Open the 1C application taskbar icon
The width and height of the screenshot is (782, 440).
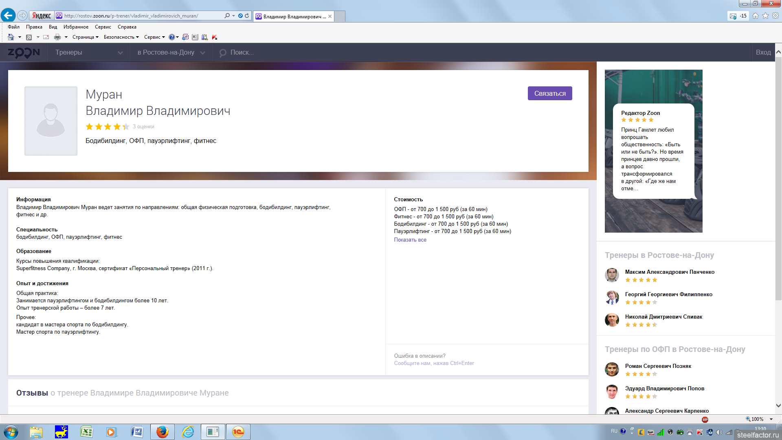238,432
